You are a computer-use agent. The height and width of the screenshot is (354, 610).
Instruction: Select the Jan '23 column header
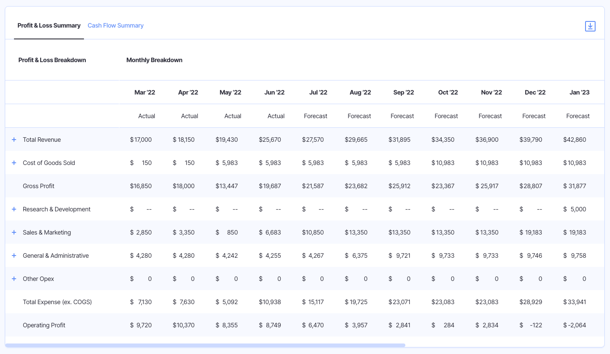click(x=579, y=92)
